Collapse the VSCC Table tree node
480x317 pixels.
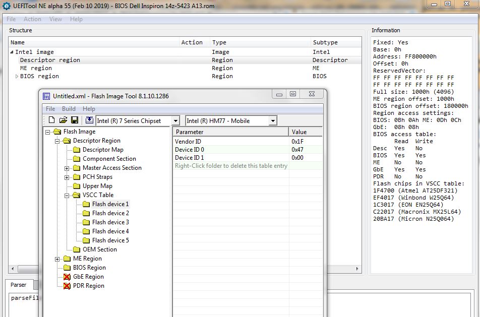coord(67,196)
